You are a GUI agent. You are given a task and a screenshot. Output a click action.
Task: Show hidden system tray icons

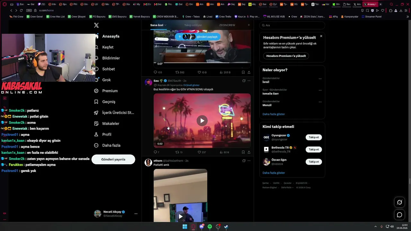pos(375,227)
